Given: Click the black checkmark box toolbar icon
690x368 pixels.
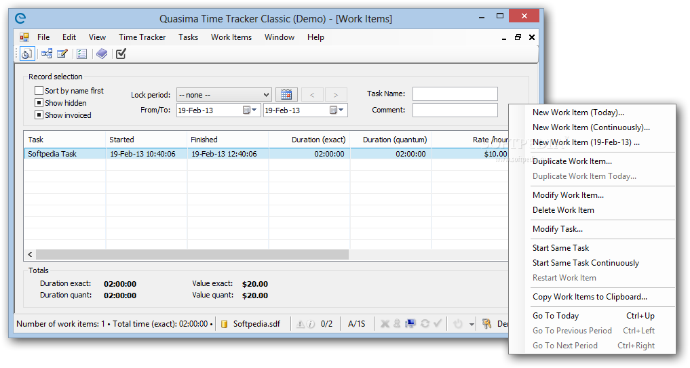Looking at the screenshot, I should pyautogui.click(x=121, y=54).
